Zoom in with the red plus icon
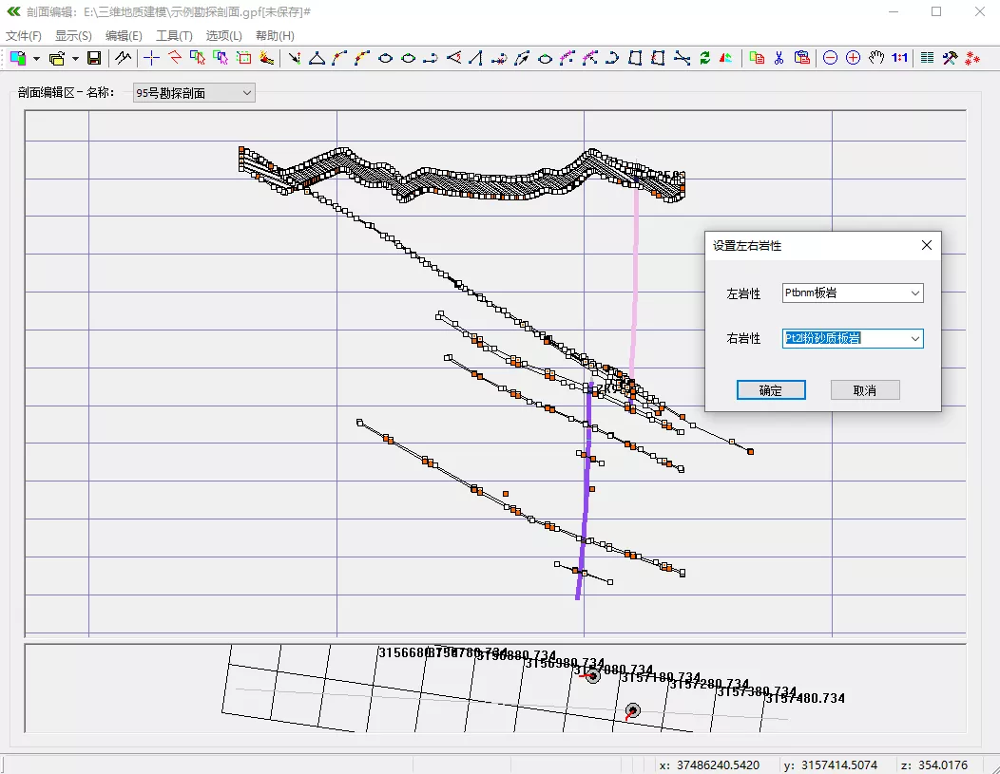Image resolution: width=1000 pixels, height=774 pixels. [853, 58]
